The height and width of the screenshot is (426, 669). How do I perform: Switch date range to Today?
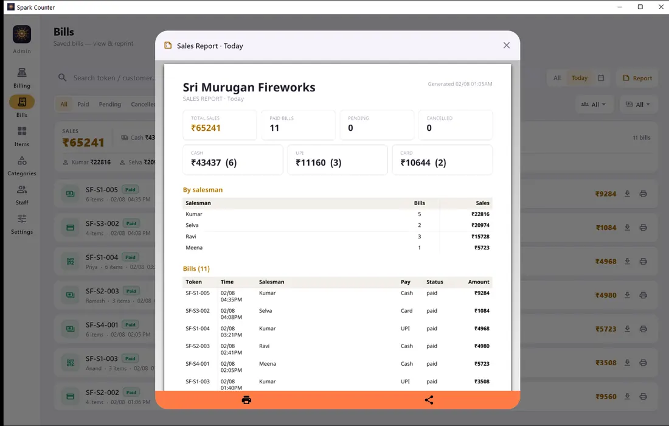[x=580, y=78]
